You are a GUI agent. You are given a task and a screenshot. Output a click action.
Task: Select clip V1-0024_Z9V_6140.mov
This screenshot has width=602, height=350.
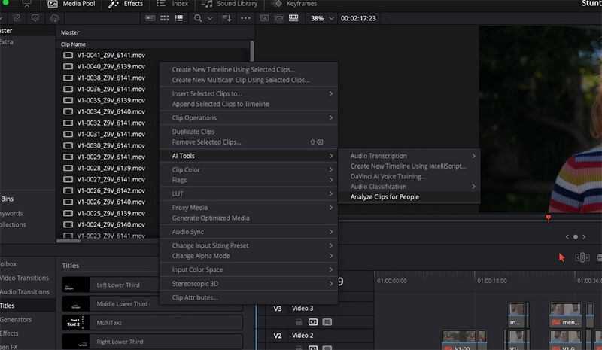tap(111, 225)
